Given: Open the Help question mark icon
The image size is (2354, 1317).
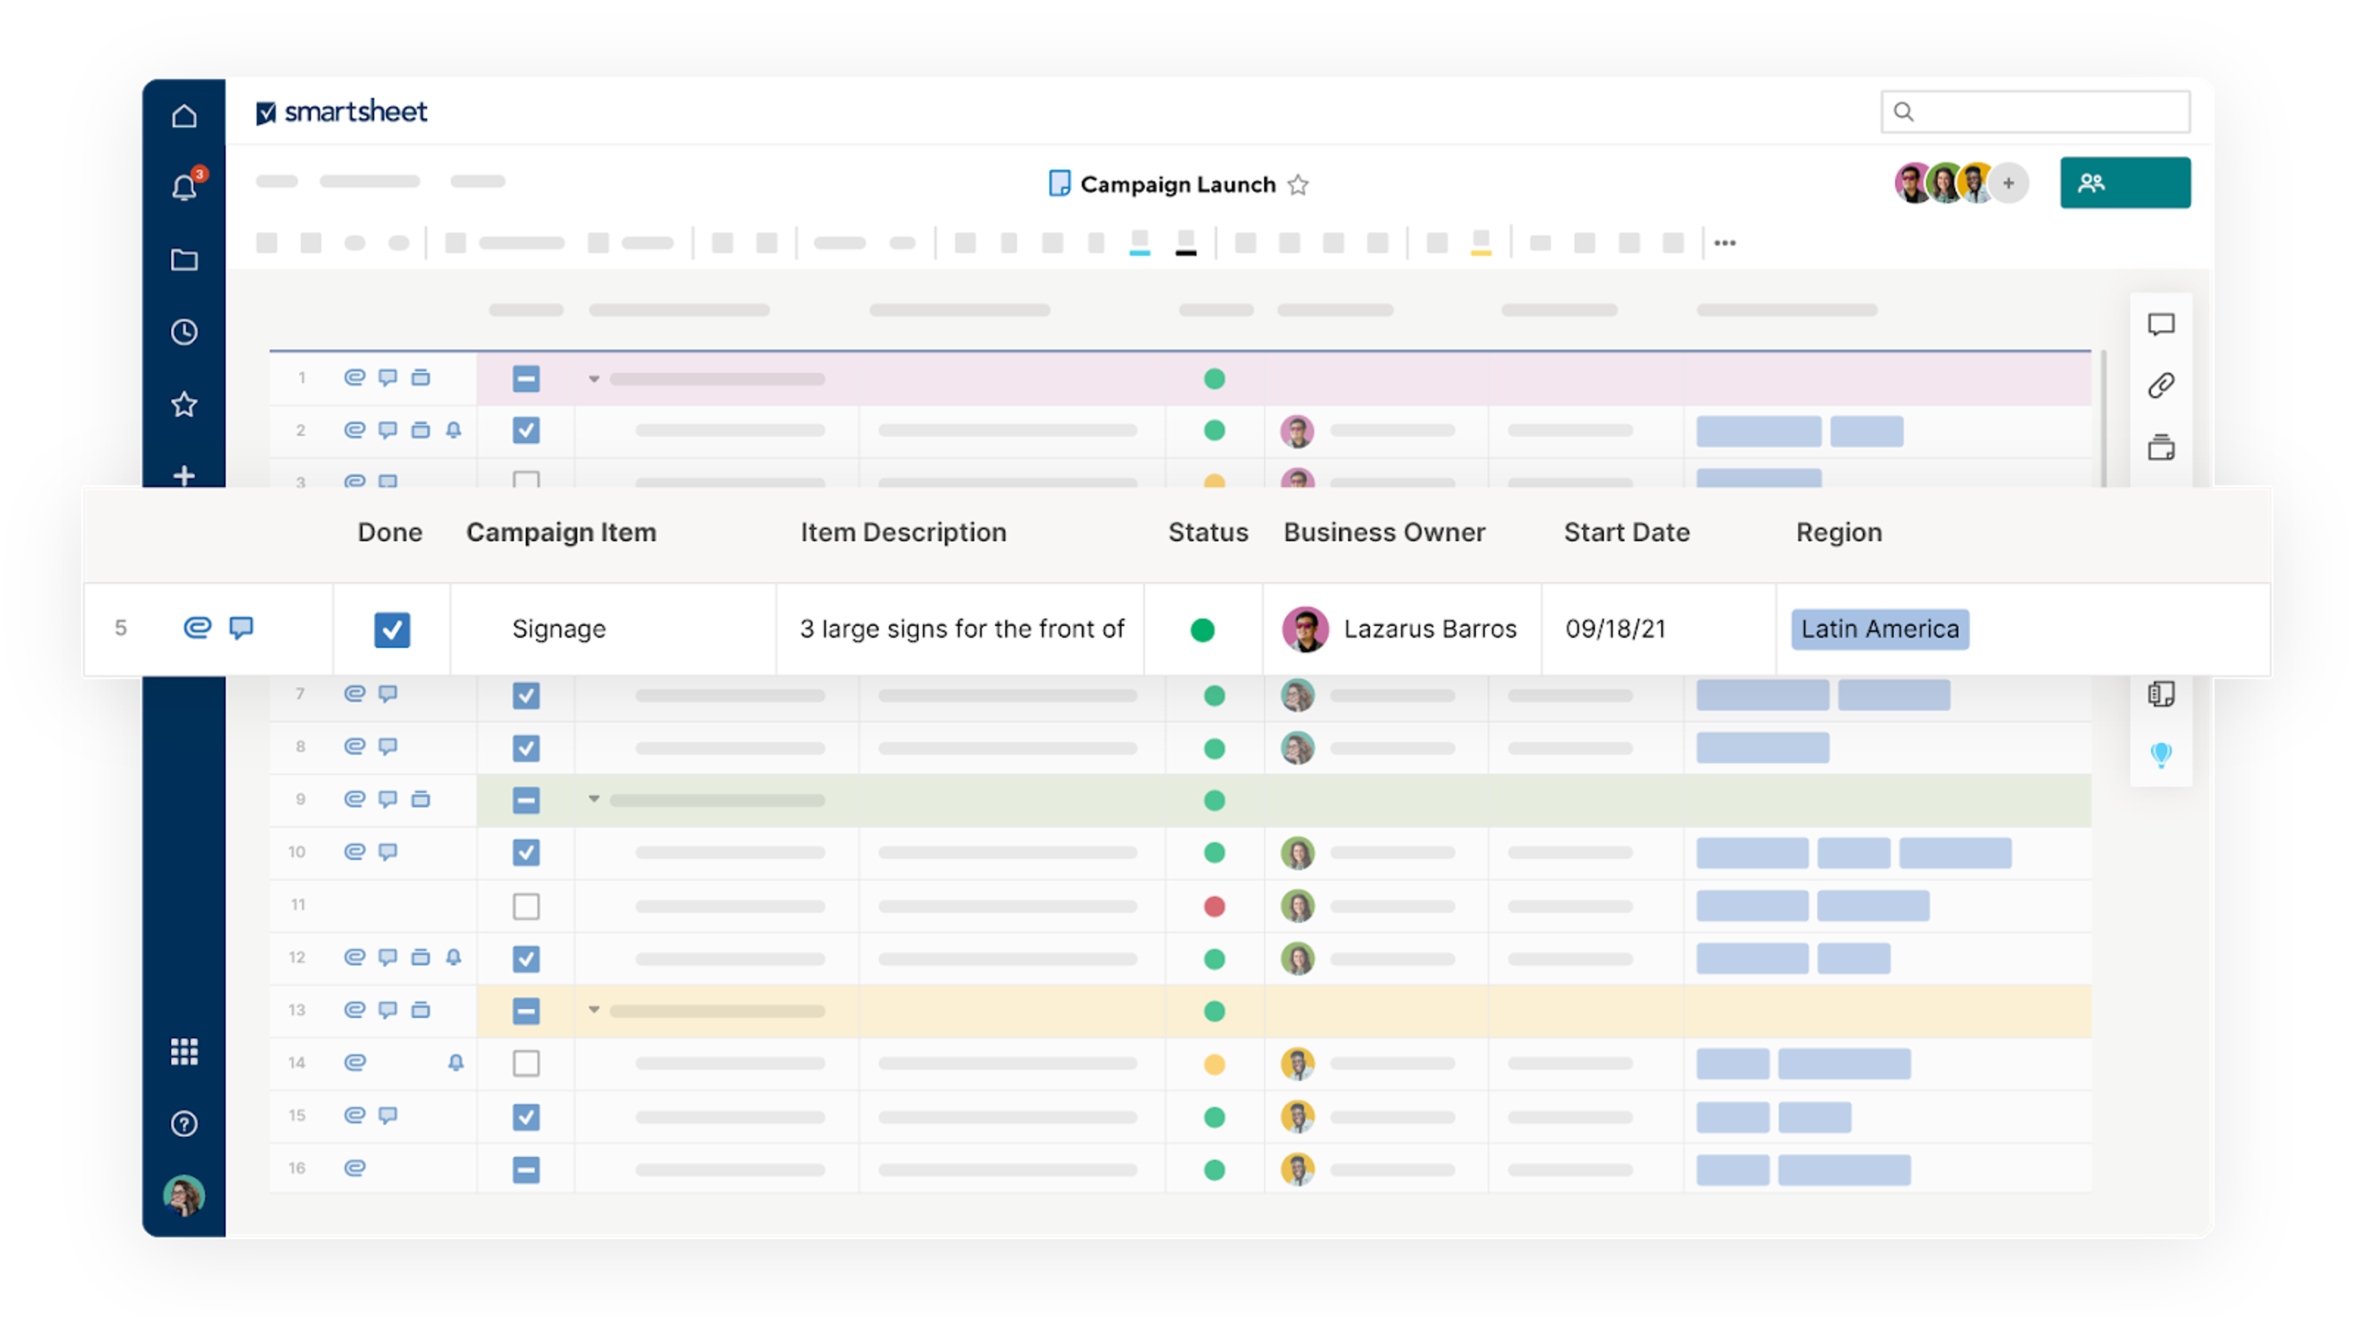Looking at the screenshot, I should click(183, 1124).
